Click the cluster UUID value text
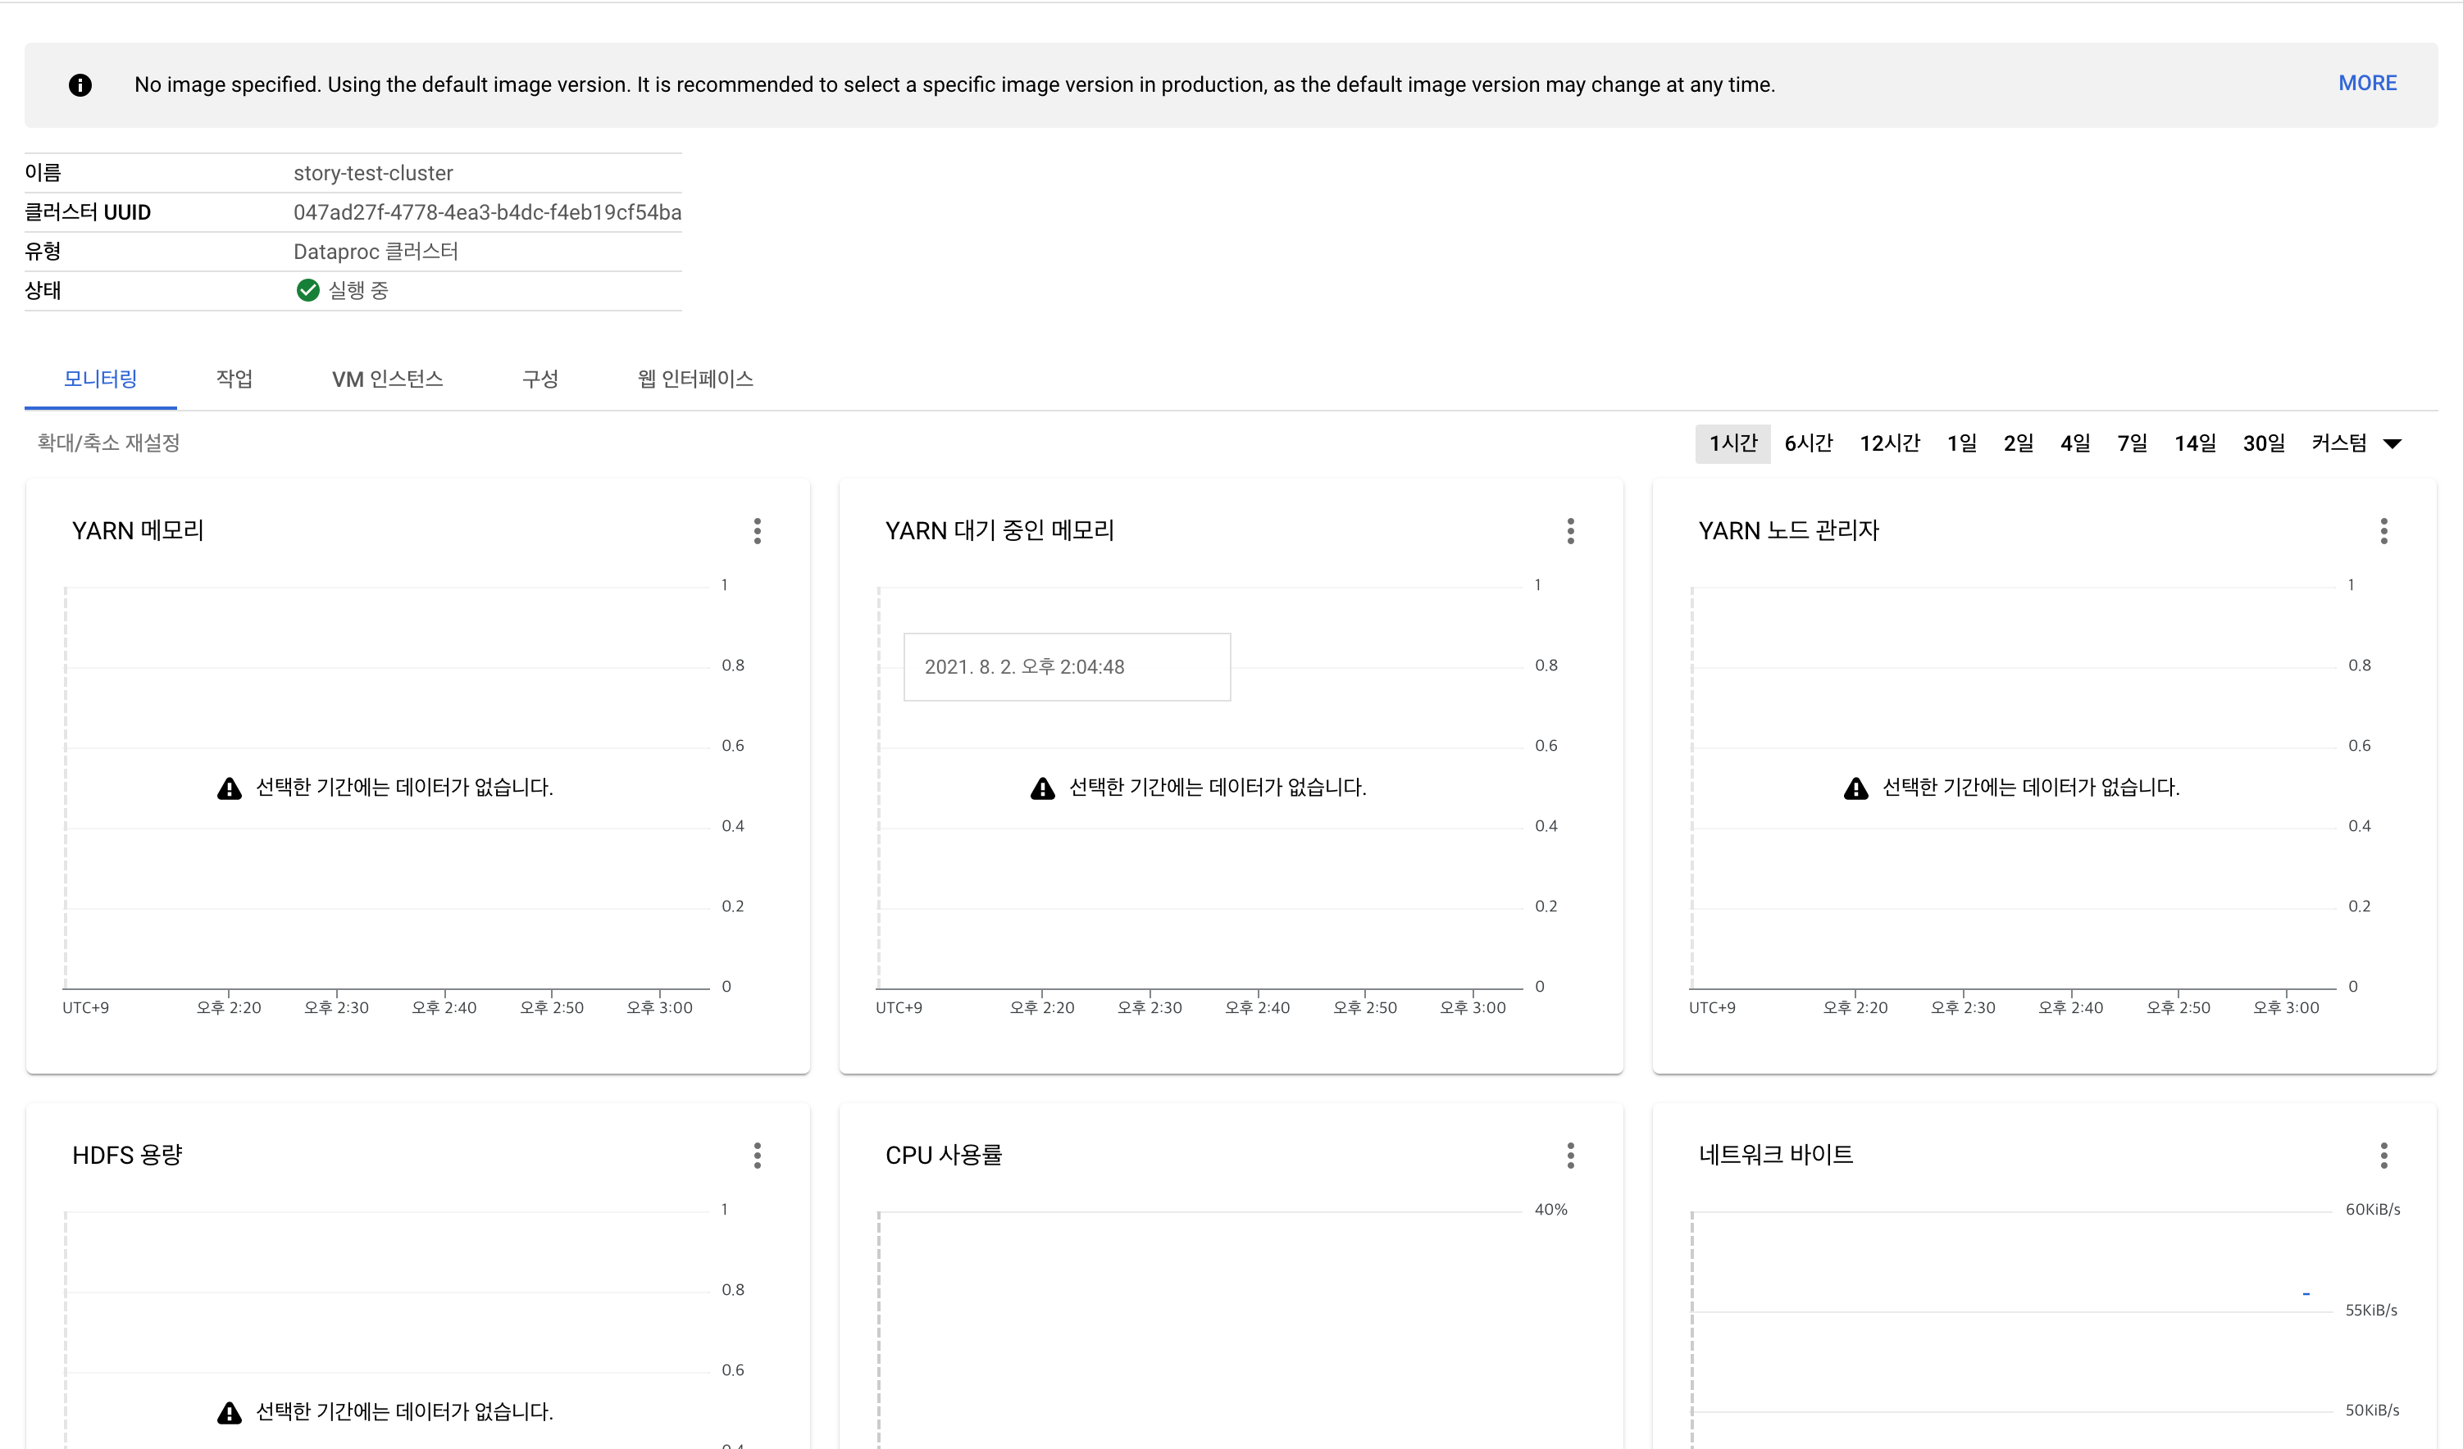The height and width of the screenshot is (1449, 2463). click(487, 212)
